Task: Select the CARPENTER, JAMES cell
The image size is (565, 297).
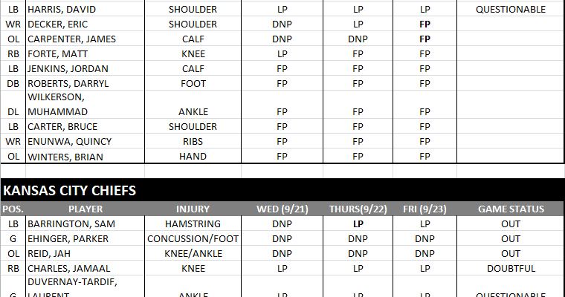Action: 85,39
